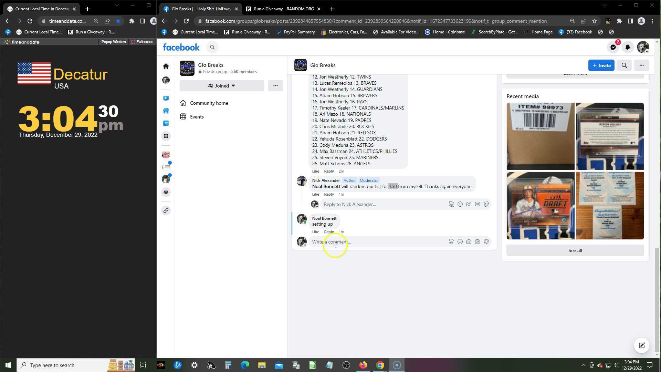
Task: Open the group options three-dot menu beside Invite
Action: coord(641,65)
